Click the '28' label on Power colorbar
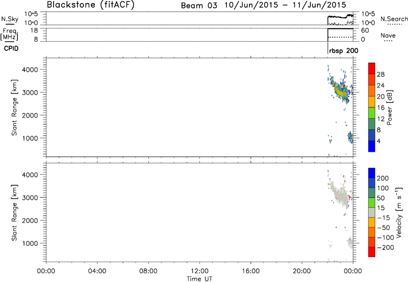Image resolution: width=408 pixels, height=282 pixels. tap(380, 74)
